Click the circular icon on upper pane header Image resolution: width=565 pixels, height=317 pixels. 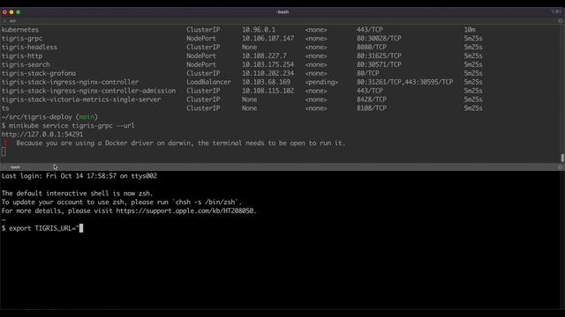tap(560, 21)
